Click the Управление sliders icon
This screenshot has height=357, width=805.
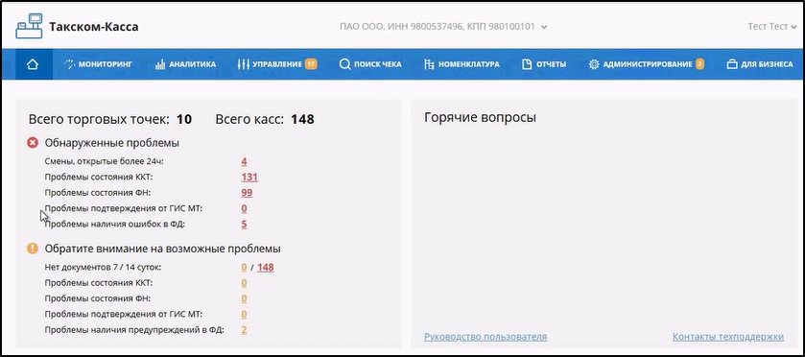[x=244, y=64]
